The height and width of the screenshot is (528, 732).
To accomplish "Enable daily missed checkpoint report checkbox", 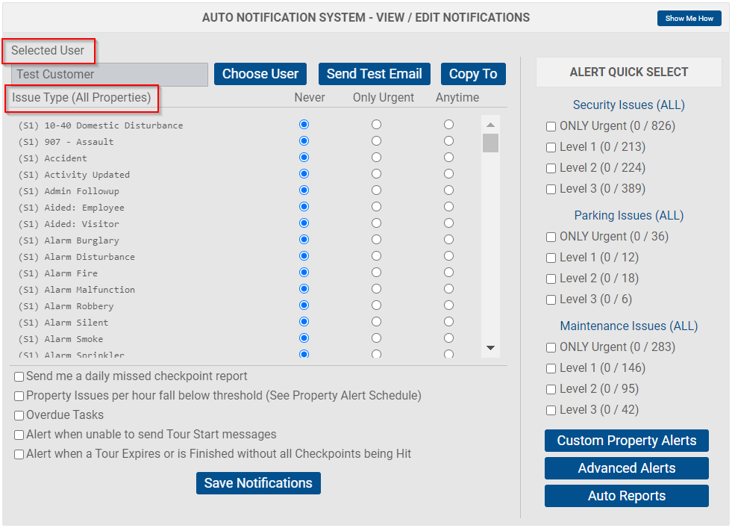I will [x=19, y=376].
